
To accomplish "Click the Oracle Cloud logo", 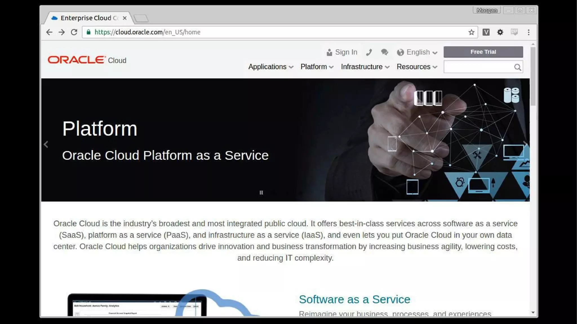I will [x=87, y=60].
